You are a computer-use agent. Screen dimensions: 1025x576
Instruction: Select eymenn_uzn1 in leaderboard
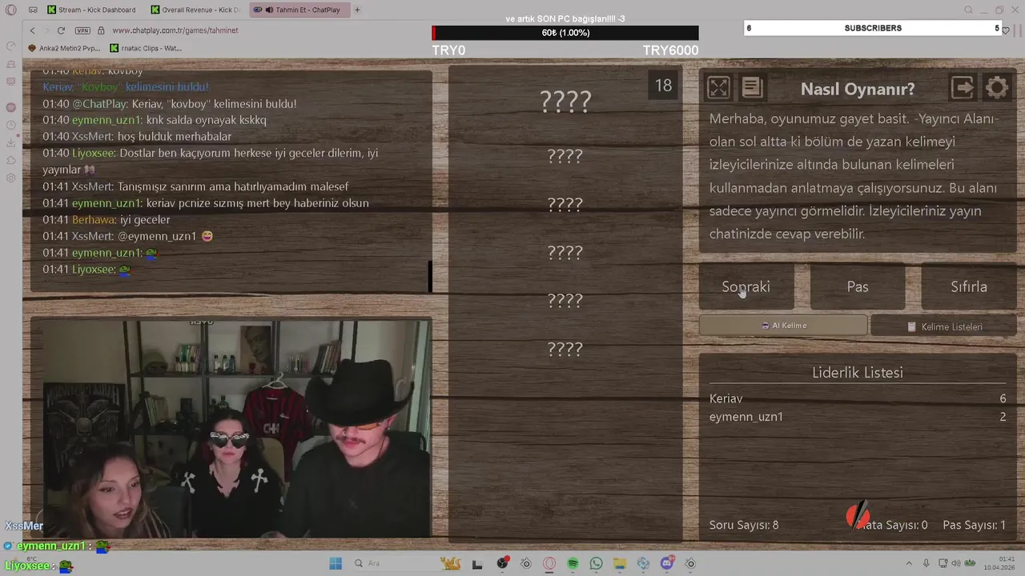pyautogui.click(x=746, y=417)
